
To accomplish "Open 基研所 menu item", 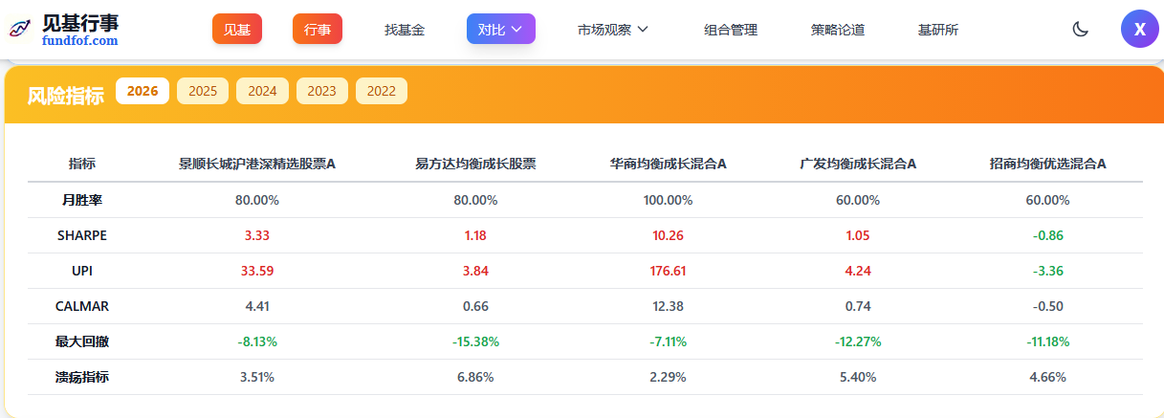I will pos(938,30).
